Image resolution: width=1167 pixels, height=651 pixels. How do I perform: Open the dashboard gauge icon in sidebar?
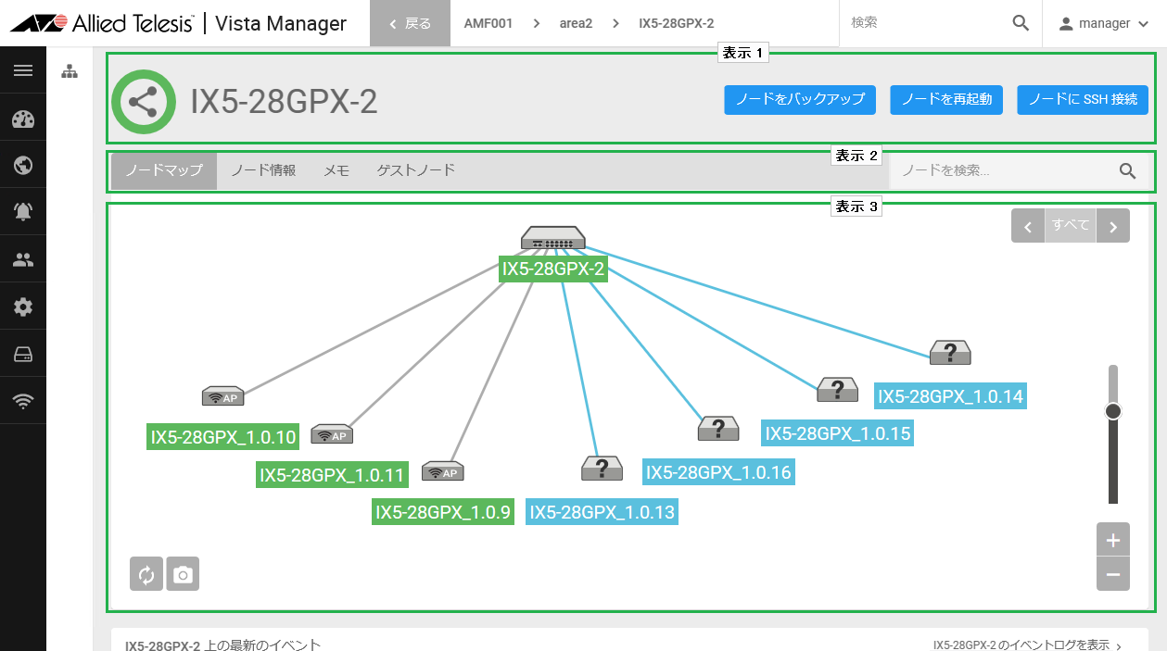pos(23,119)
